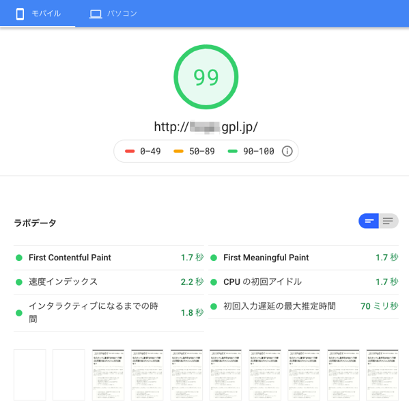Viewport: 409px width, 410px height.
Task: Click the First Contentful Paint metric label
Action: coord(70,258)
